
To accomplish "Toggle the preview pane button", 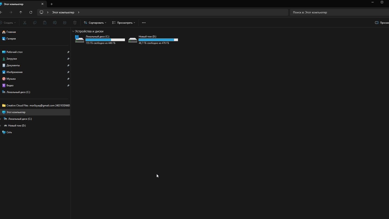I will (x=382, y=23).
